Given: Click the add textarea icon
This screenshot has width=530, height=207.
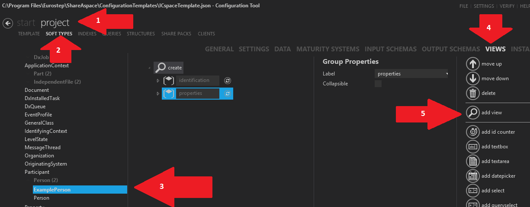Looking at the screenshot, I should (473, 161).
